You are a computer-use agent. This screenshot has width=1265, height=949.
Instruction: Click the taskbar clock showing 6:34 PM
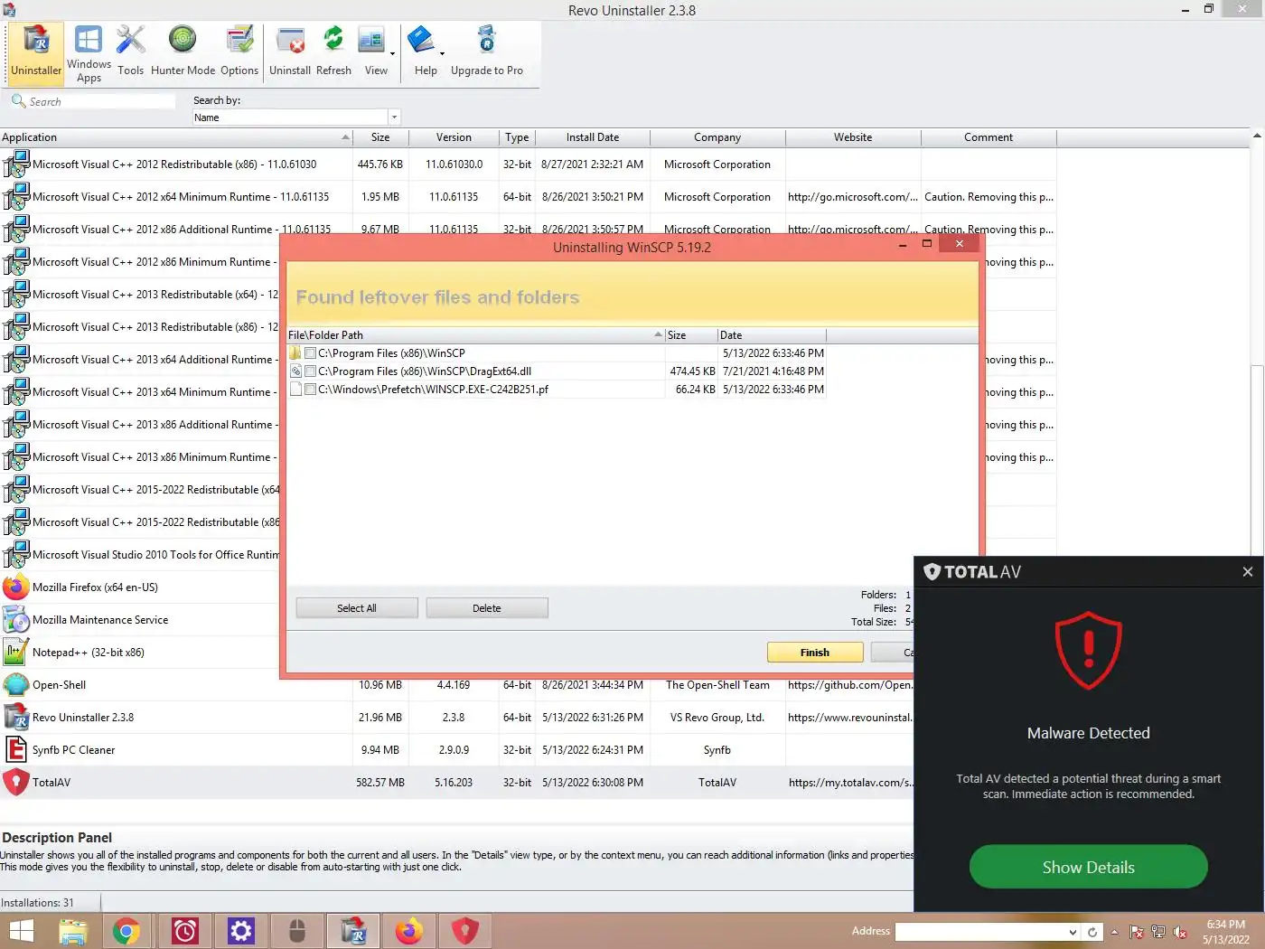click(x=1225, y=932)
